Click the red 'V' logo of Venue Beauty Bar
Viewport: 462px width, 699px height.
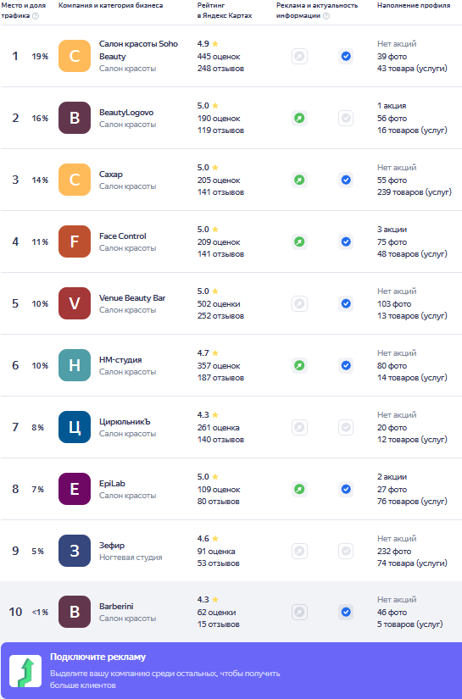point(75,303)
